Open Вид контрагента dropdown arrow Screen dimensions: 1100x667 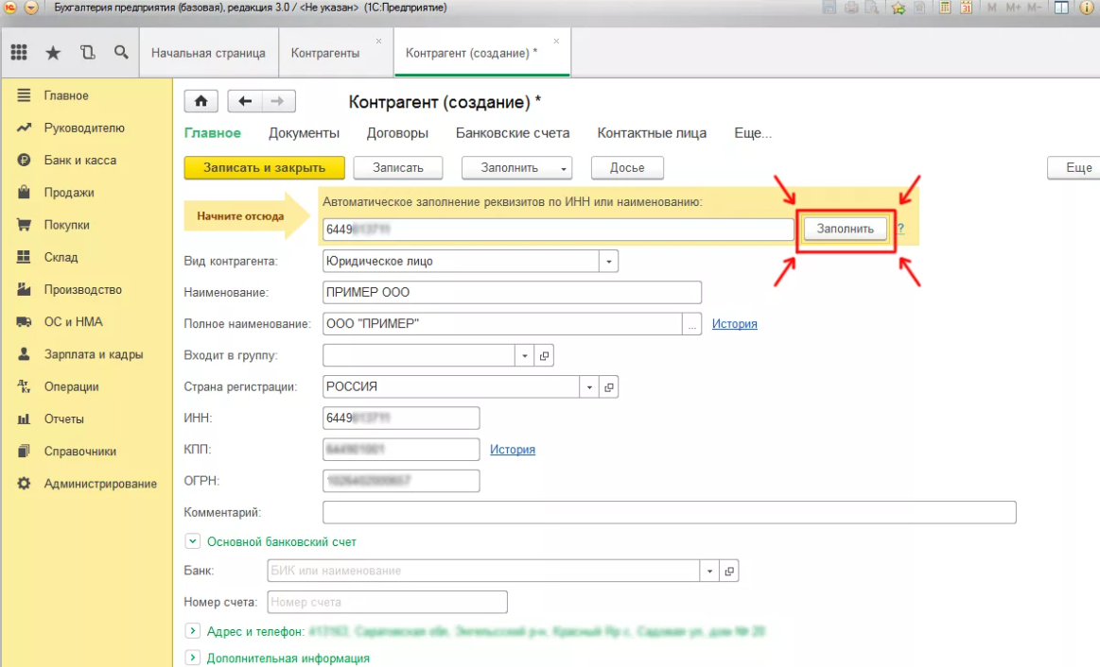(x=608, y=262)
